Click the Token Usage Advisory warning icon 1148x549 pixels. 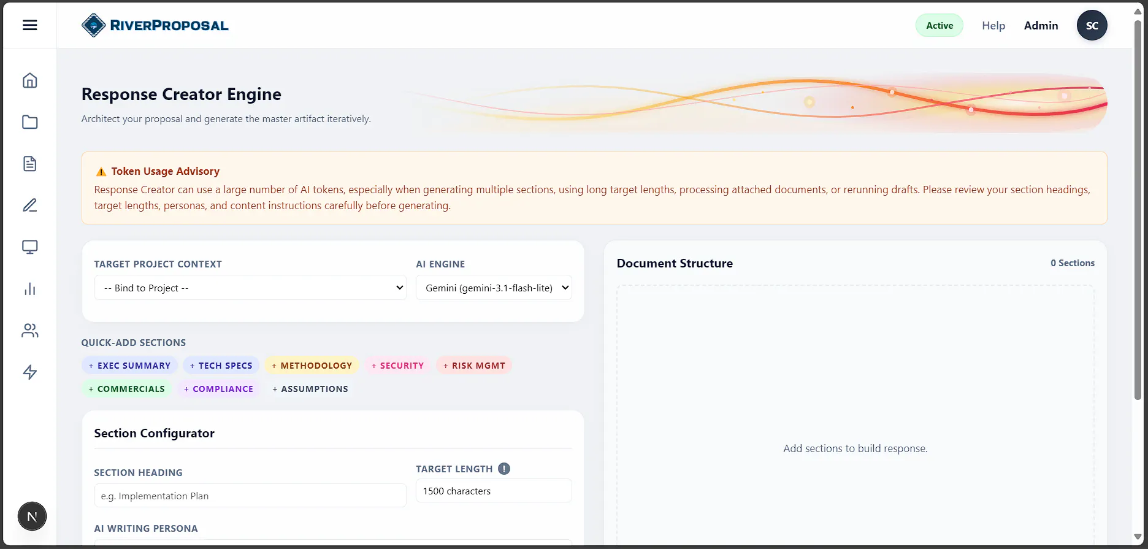[x=101, y=172]
